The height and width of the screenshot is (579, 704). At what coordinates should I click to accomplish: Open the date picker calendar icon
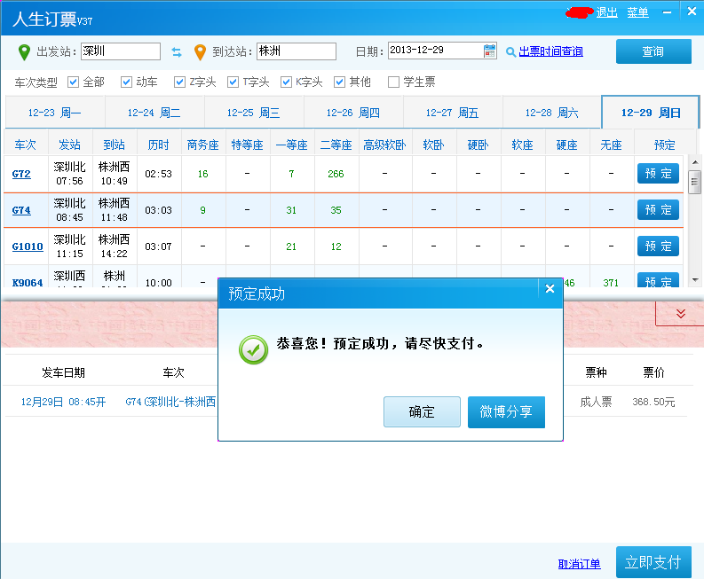[x=489, y=51]
